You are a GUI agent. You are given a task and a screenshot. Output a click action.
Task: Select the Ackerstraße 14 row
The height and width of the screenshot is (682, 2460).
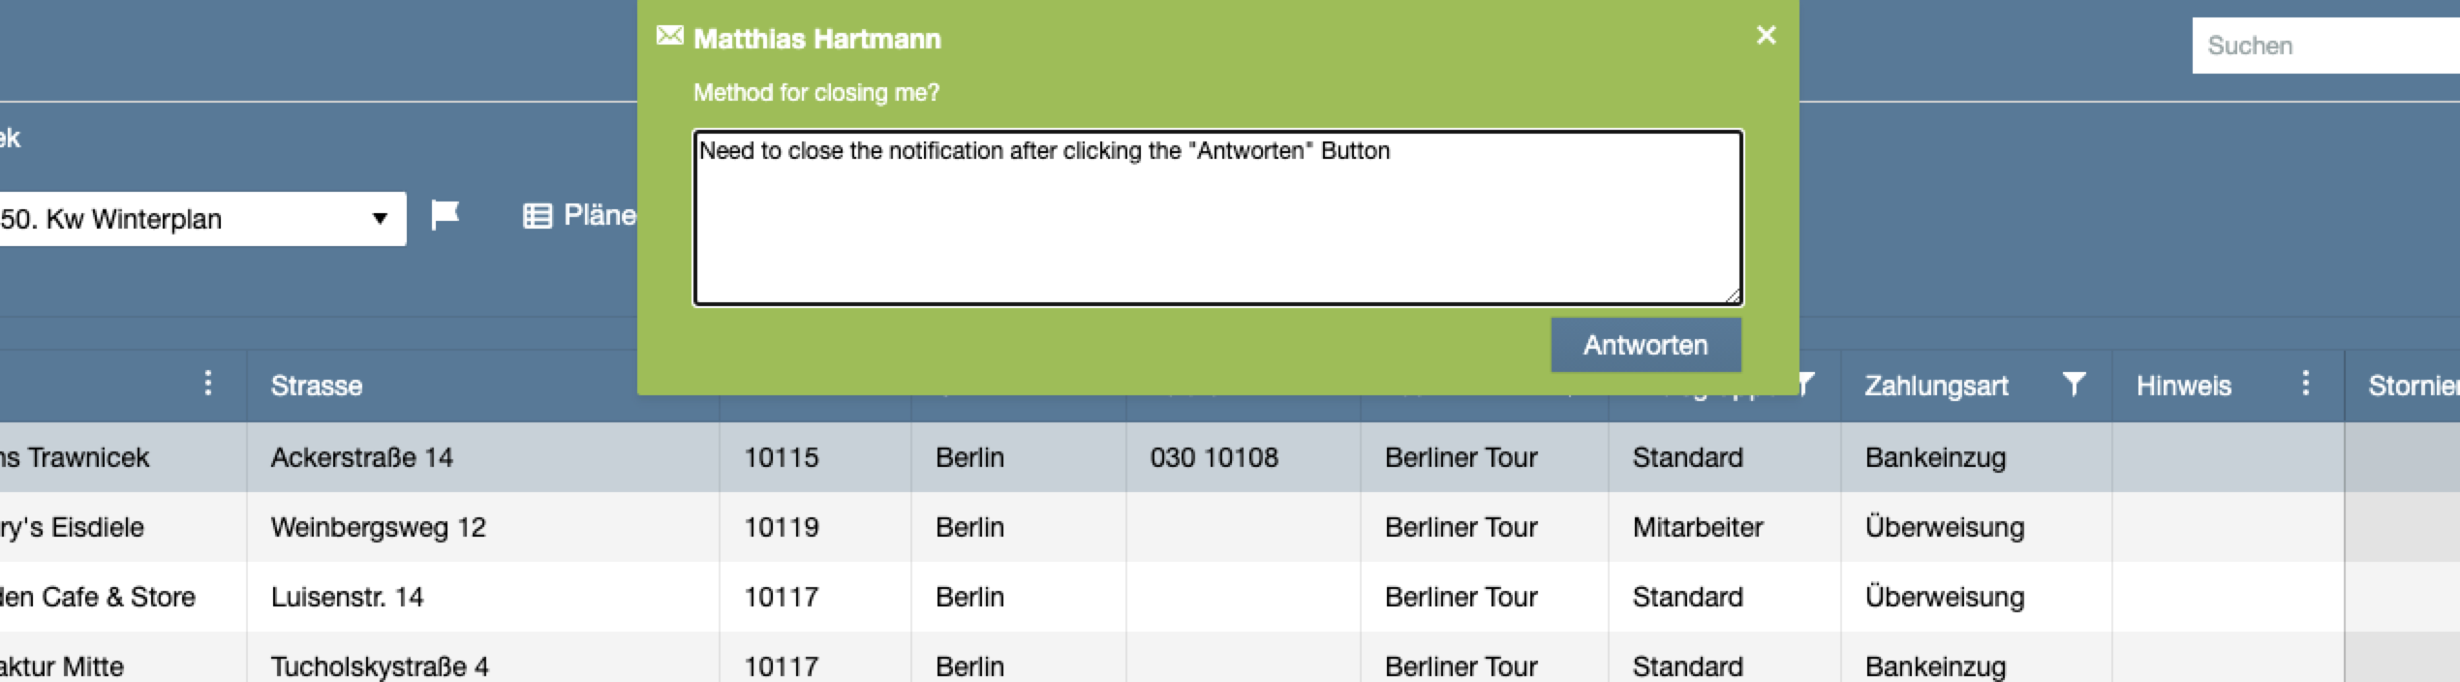[x=1230, y=457]
